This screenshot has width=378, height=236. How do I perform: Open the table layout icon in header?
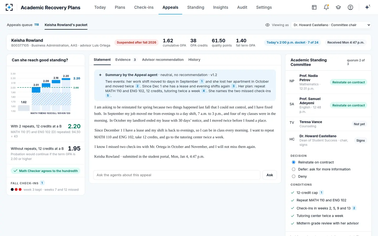pyautogui.click(x=314, y=7)
